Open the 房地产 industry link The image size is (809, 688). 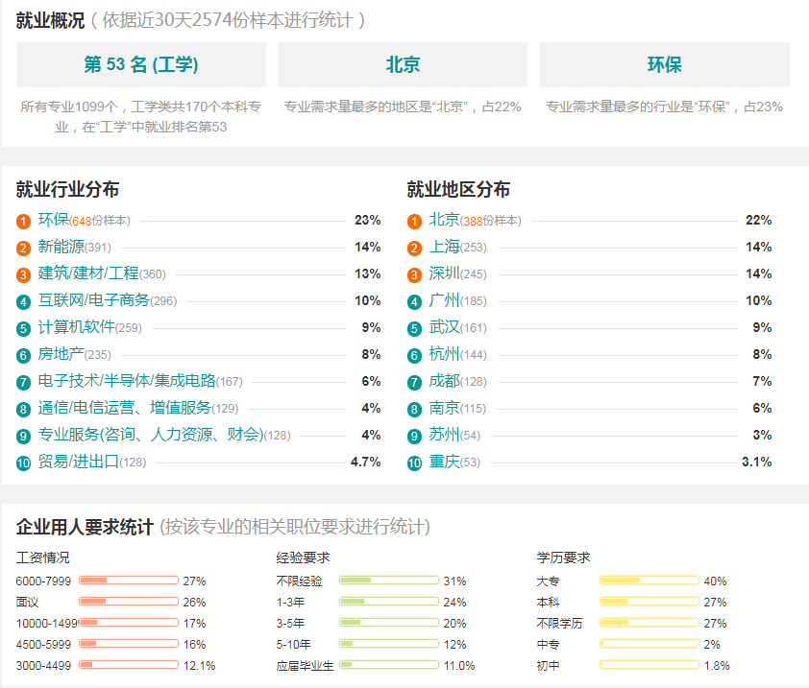[61, 354]
